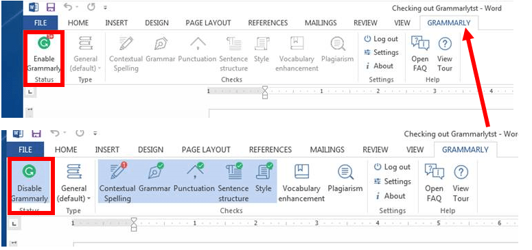The image size is (532, 250).
Task: Switch to HOME tab in top window
Action: tap(78, 23)
